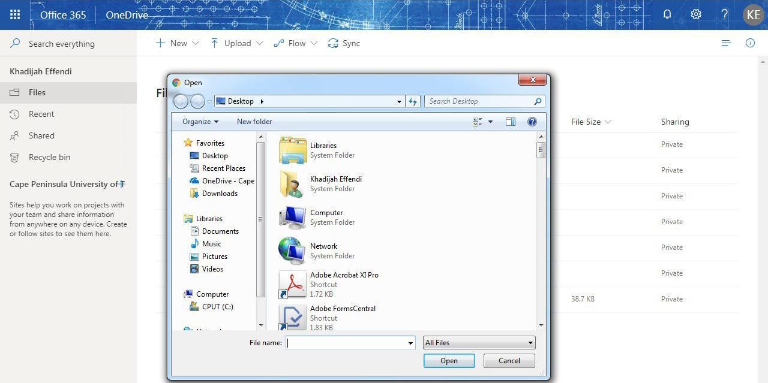Image resolution: width=768 pixels, height=383 pixels.
Task: Select Recent Places in navigation tree
Action: pyautogui.click(x=218, y=168)
